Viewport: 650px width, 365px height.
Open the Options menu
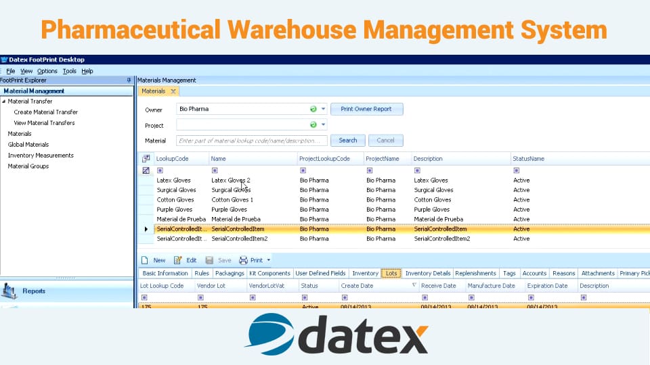click(x=47, y=71)
